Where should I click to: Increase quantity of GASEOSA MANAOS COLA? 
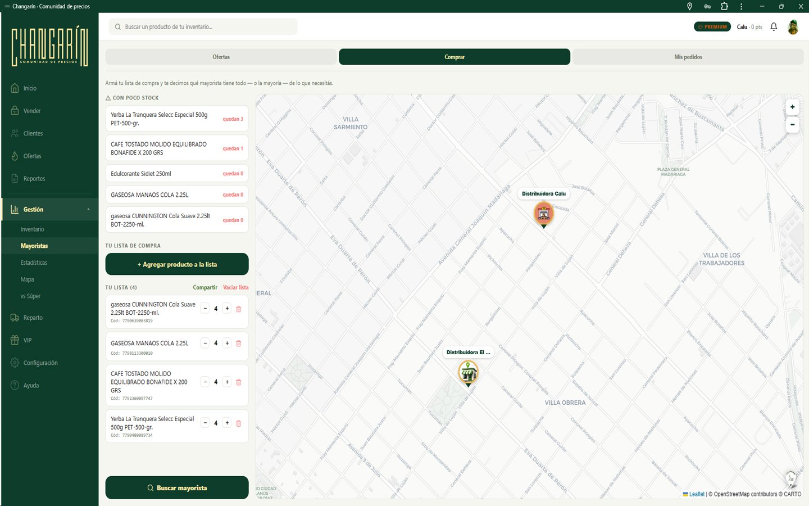tap(227, 343)
